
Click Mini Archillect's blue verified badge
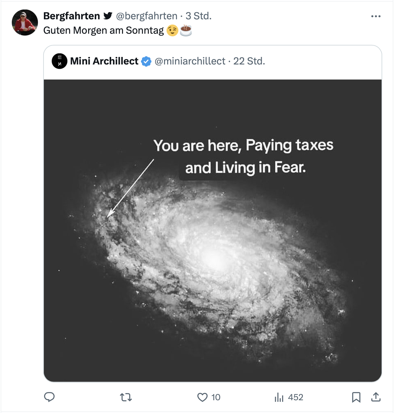pos(146,61)
